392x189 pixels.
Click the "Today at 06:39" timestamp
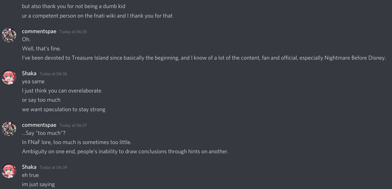tap(53, 167)
